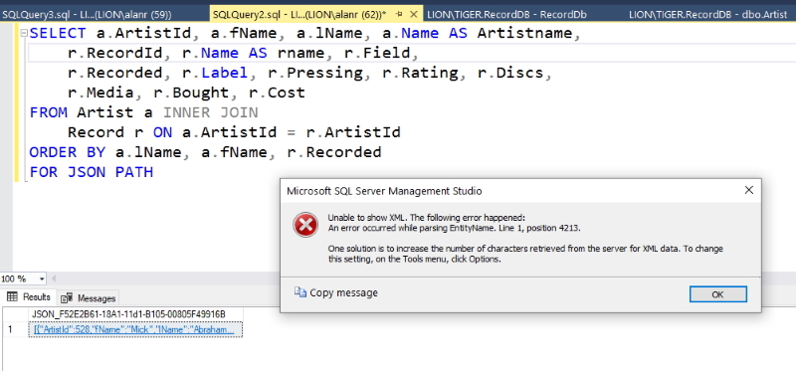Click the Copy message link
796x371 pixels.
click(343, 292)
